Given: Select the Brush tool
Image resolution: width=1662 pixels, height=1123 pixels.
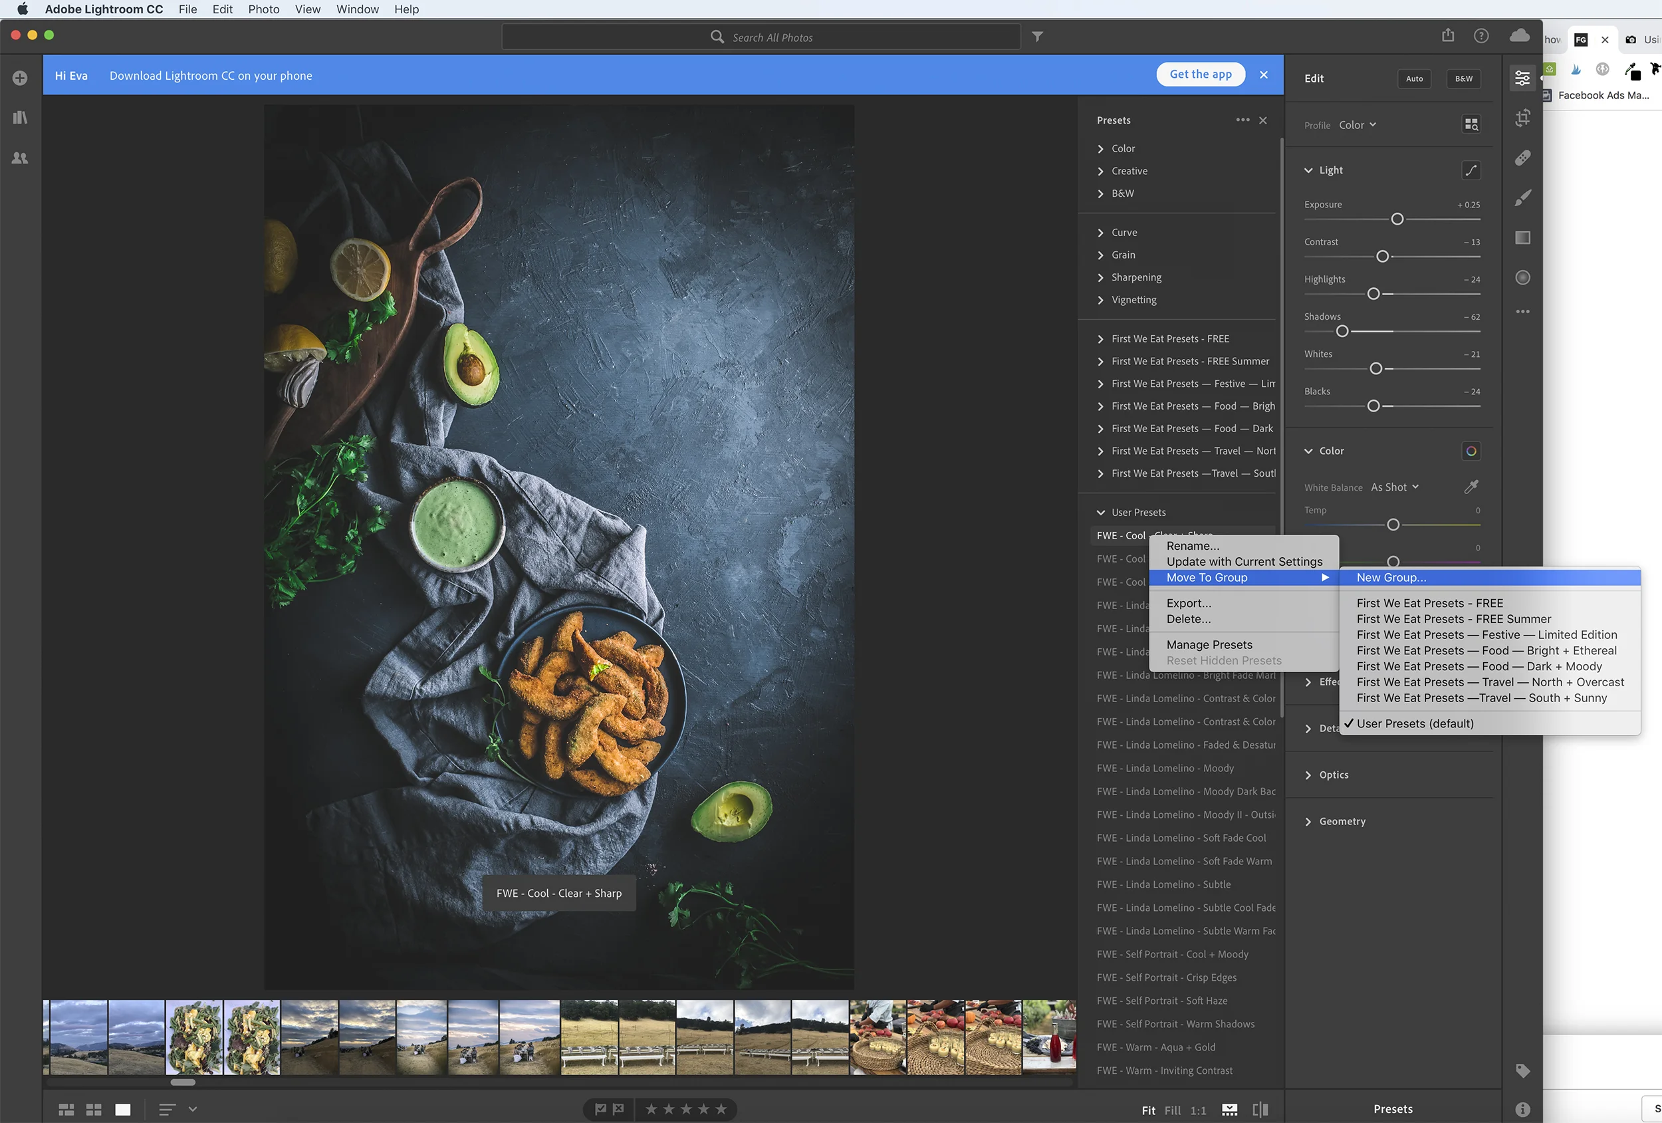Looking at the screenshot, I should click(x=1522, y=197).
